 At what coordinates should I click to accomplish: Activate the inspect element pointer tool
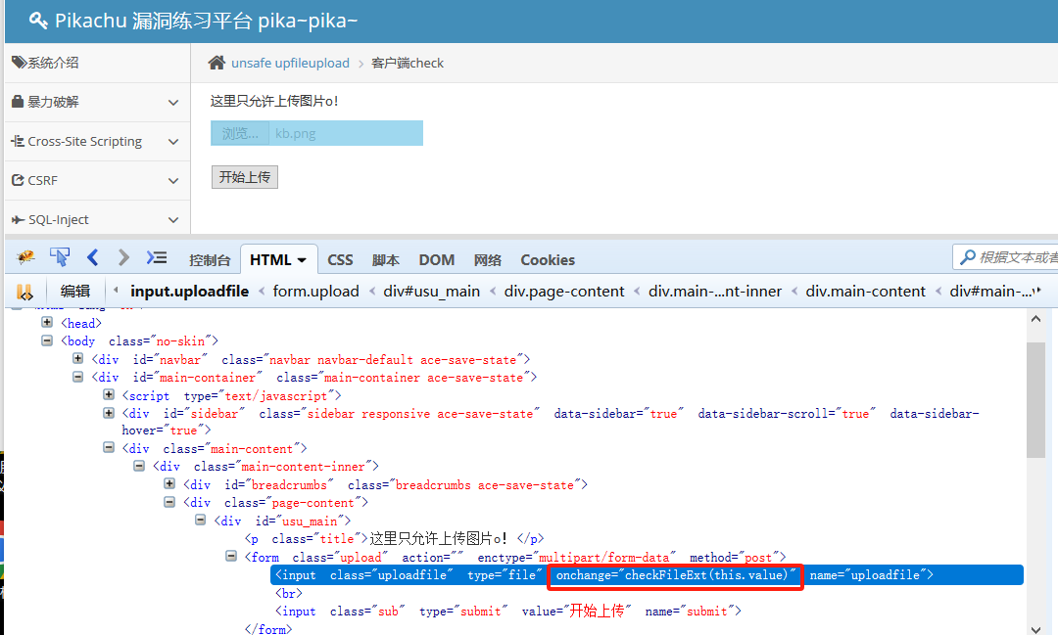[60, 256]
